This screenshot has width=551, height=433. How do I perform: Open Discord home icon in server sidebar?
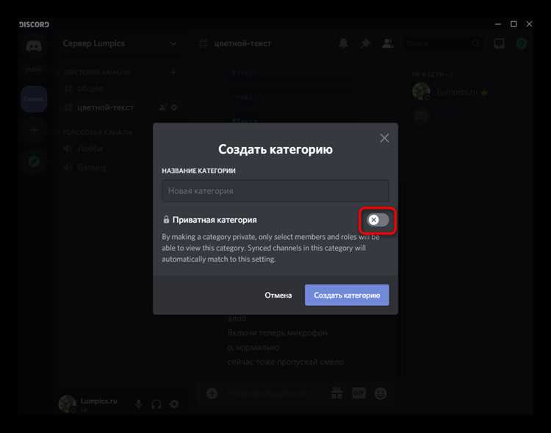click(x=34, y=46)
